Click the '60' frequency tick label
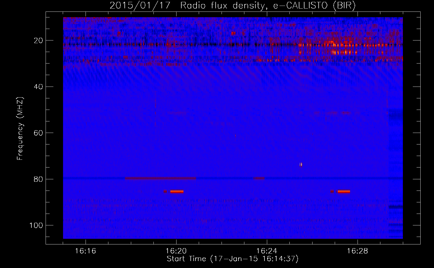Image resolution: width=434 pixels, height=268 pixels. click(38, 133)
